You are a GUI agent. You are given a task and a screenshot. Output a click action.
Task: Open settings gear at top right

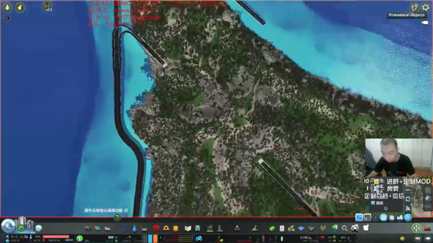[x=426, y=7]
